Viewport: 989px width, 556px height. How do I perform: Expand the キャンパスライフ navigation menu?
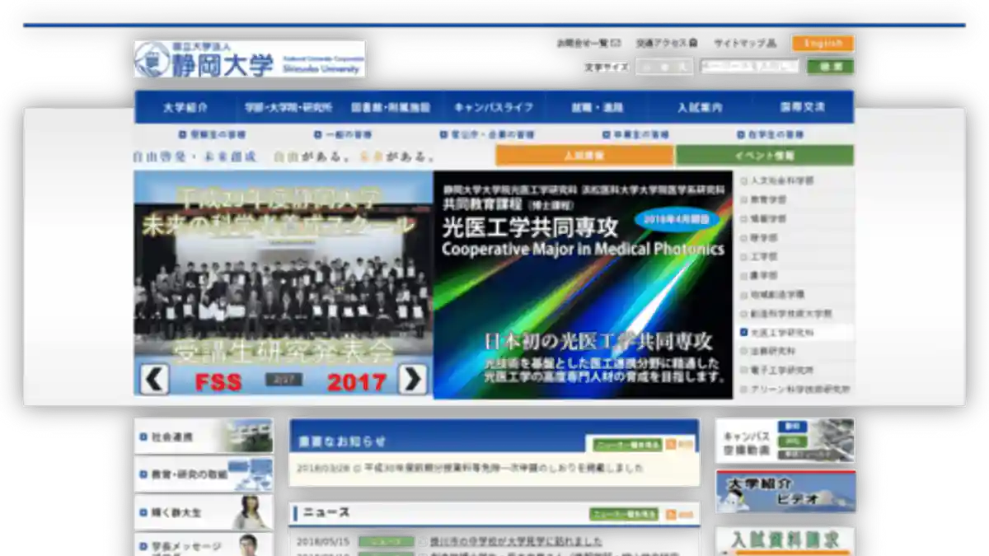[x=493, y=107]
